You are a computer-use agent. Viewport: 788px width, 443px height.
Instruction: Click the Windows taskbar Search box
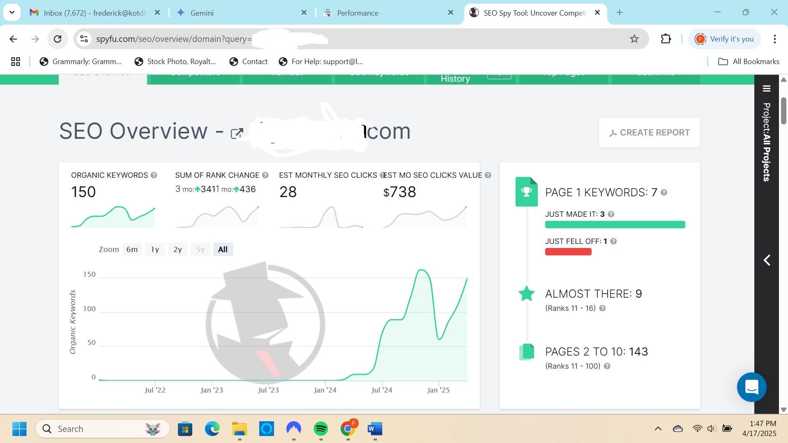coord(103,429)
